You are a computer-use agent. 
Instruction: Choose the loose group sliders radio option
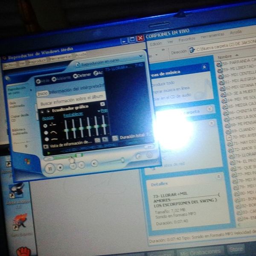tap(46, 133)
